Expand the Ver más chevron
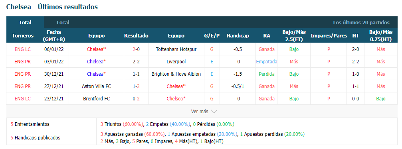This screenshot has height=149, width=402. [214, 112]
